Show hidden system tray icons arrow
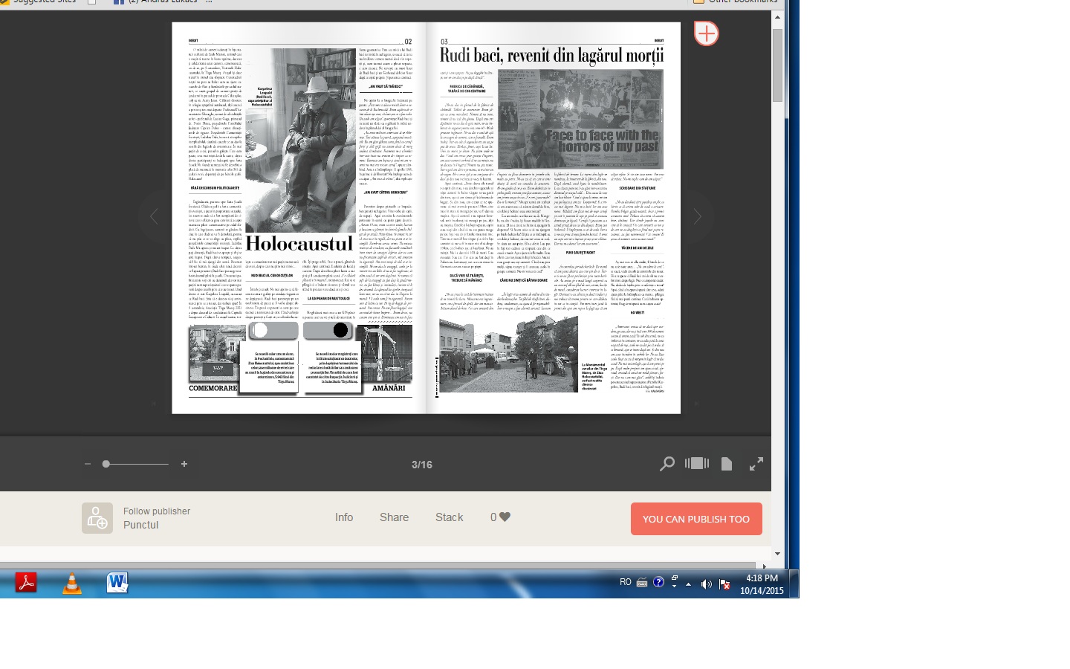 (x=689, y=584)
